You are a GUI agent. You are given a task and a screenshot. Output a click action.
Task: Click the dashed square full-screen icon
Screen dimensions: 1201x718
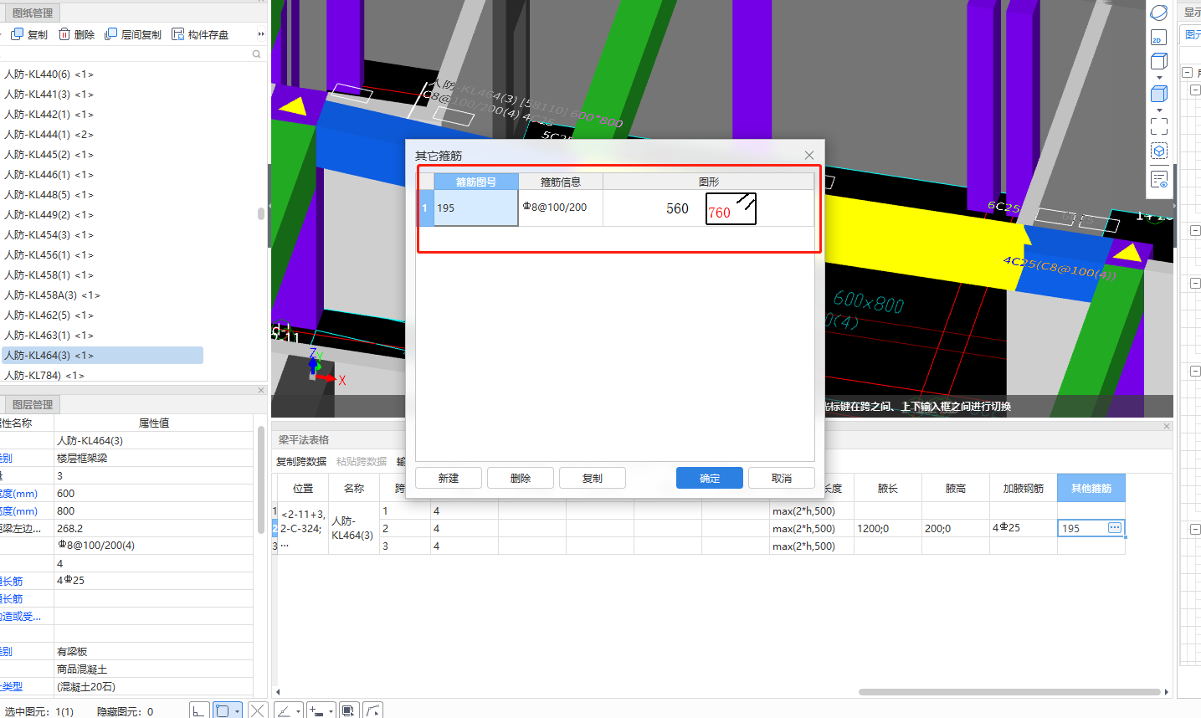[1159, 126]
